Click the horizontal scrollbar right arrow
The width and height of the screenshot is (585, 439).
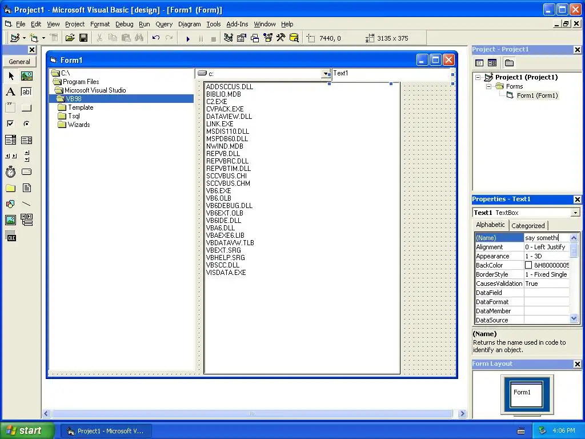(462, 414)
